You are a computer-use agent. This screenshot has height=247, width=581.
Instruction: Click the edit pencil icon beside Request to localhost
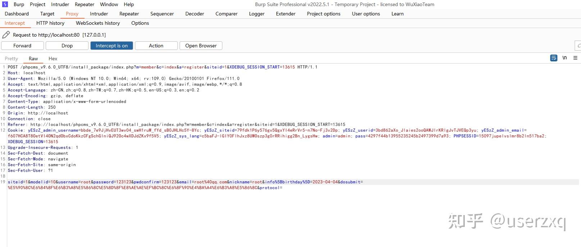(x=6, y=35)
